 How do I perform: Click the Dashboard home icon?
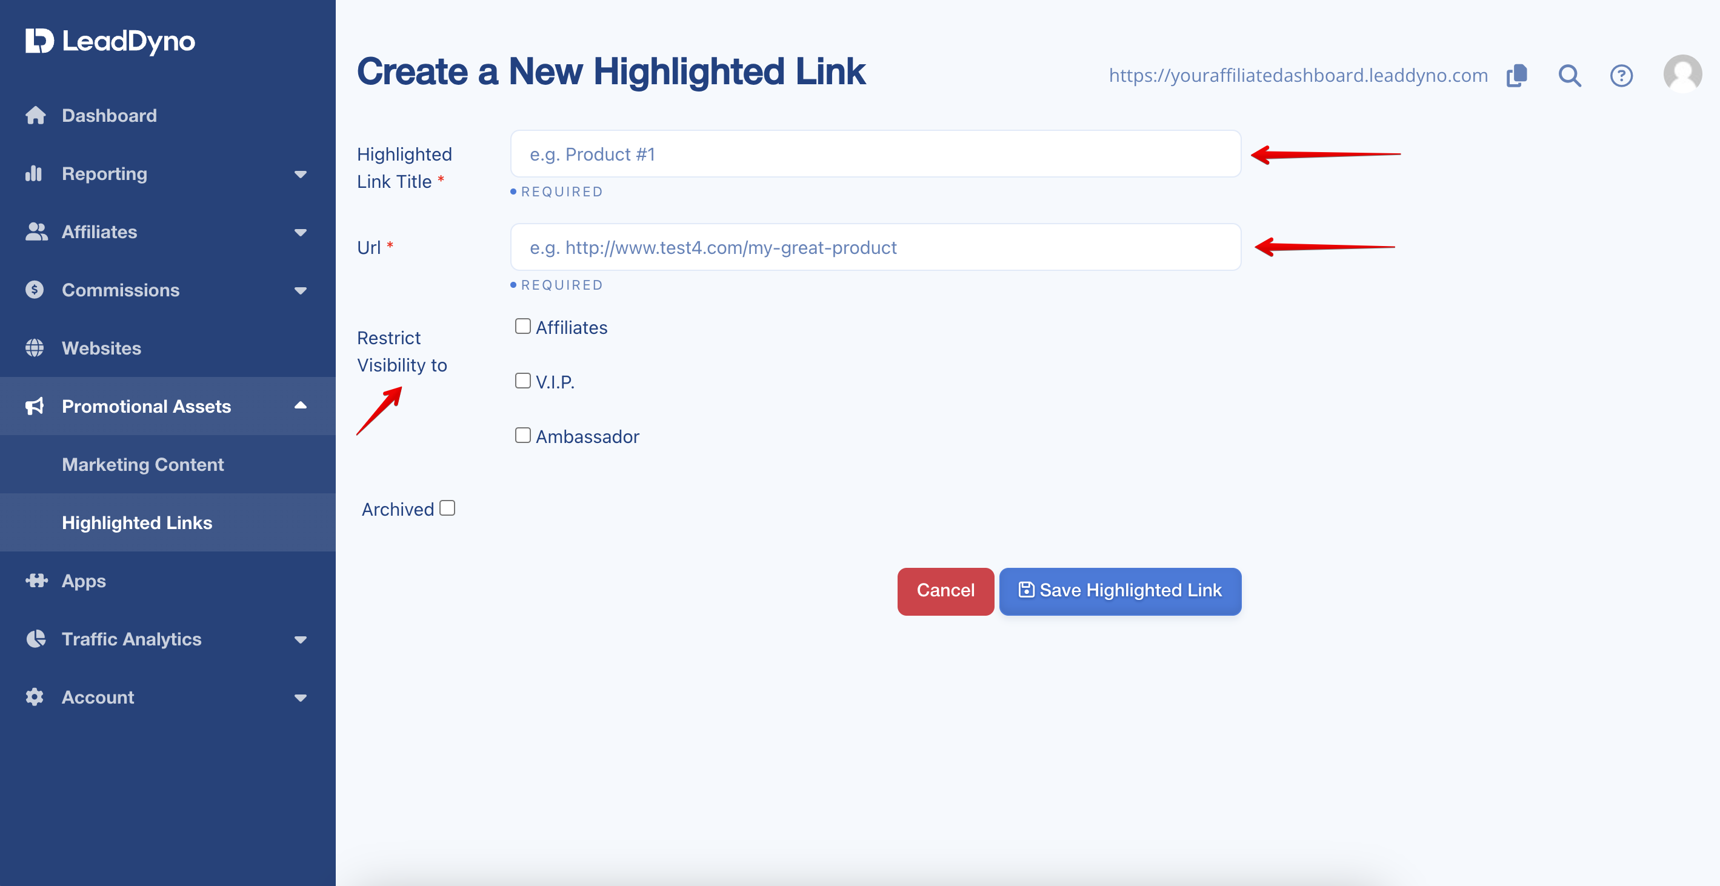(35, 116)
